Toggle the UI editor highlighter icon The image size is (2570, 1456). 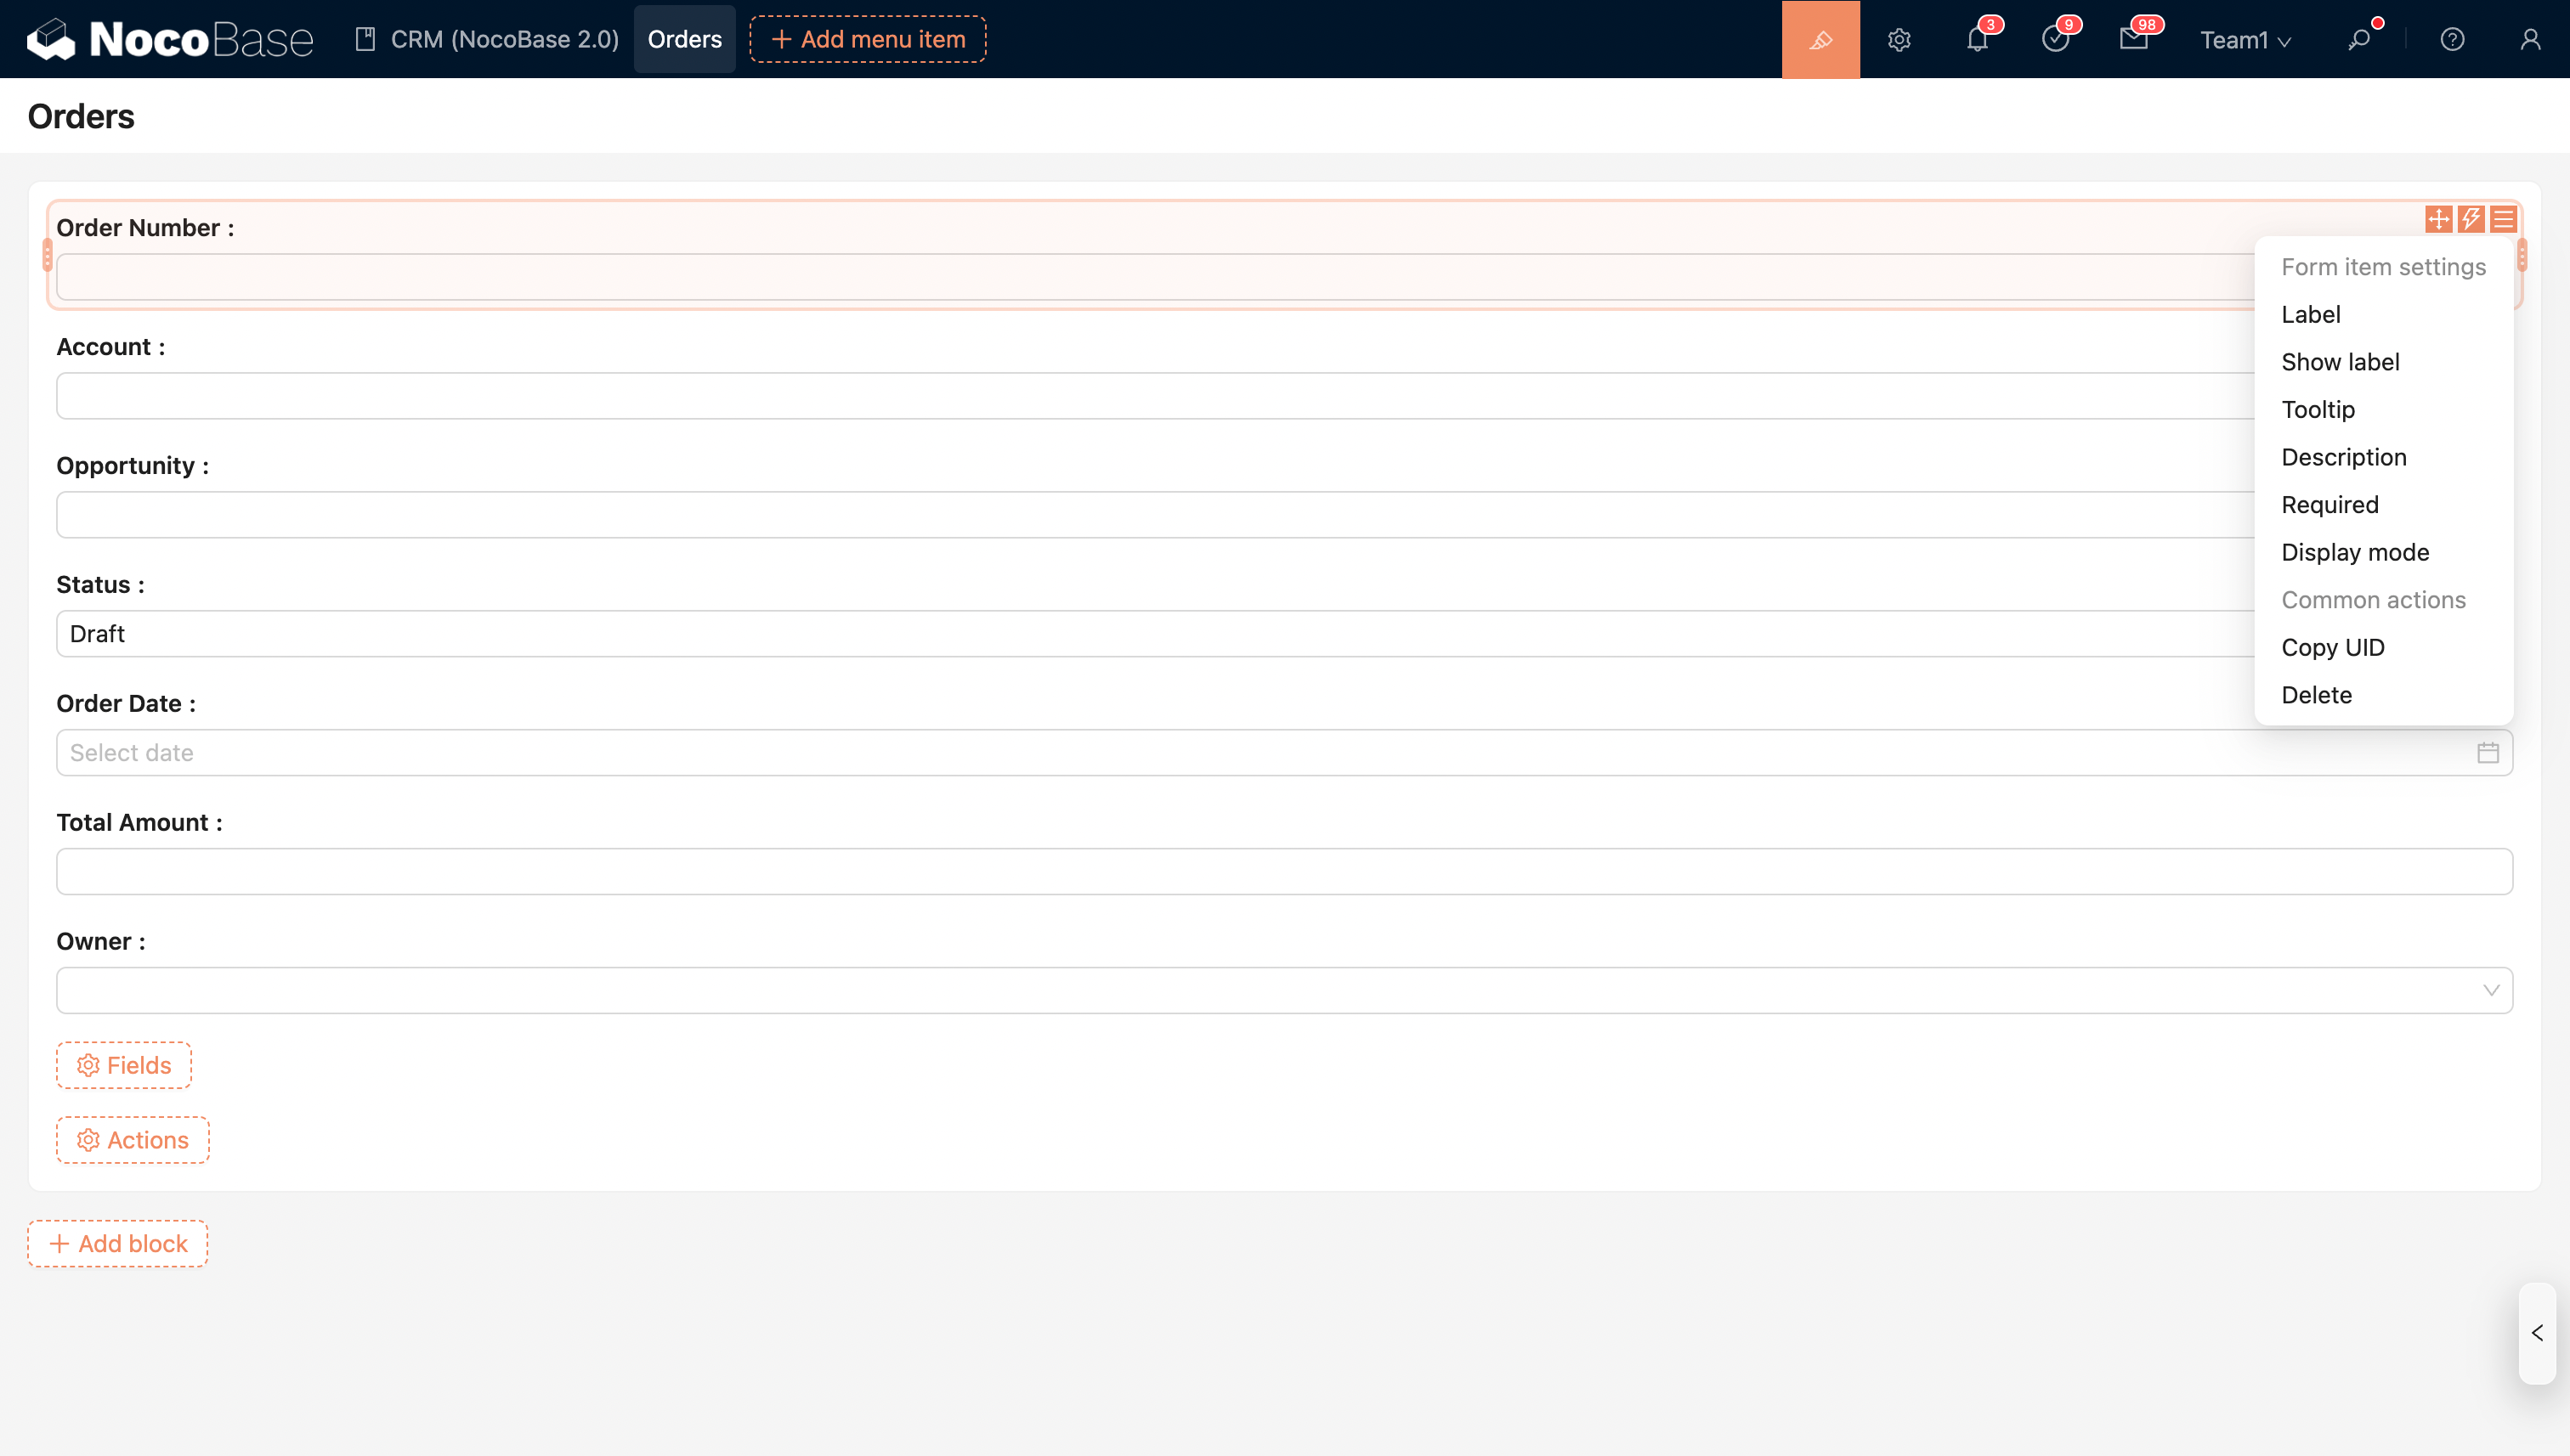point(1820,39)
